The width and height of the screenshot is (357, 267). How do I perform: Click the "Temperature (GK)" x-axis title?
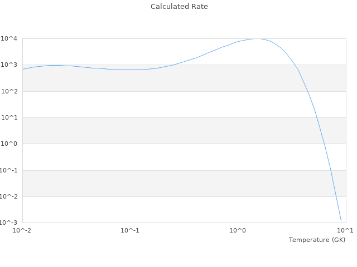317,240
